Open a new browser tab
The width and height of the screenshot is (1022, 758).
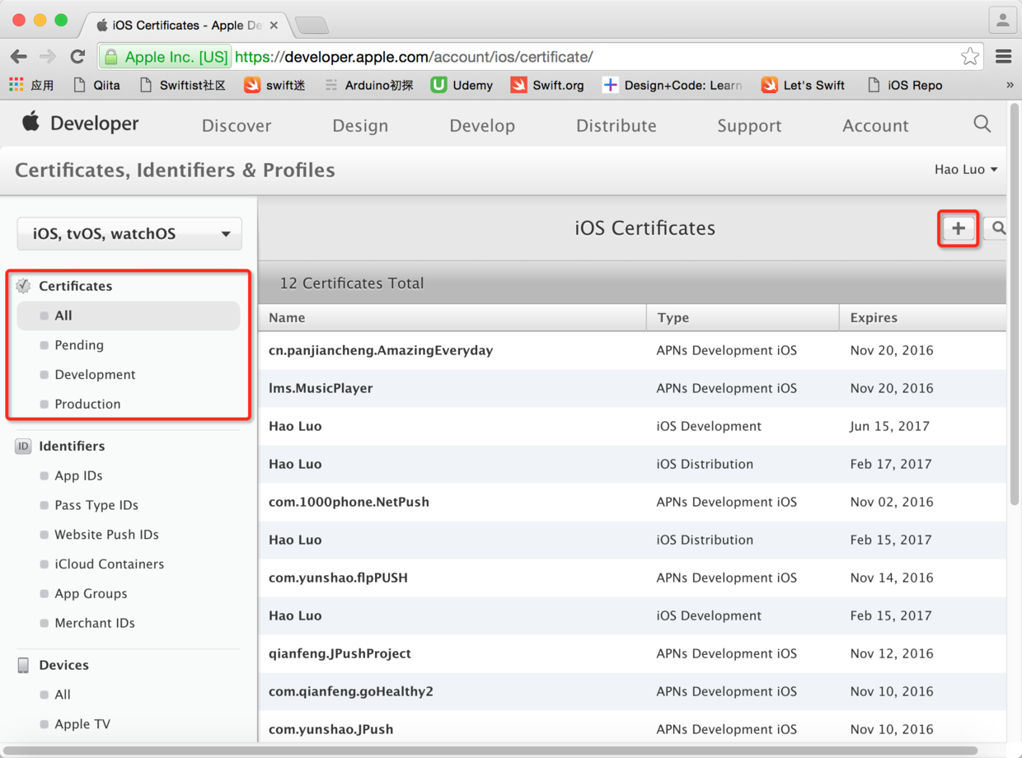[312, 26]
